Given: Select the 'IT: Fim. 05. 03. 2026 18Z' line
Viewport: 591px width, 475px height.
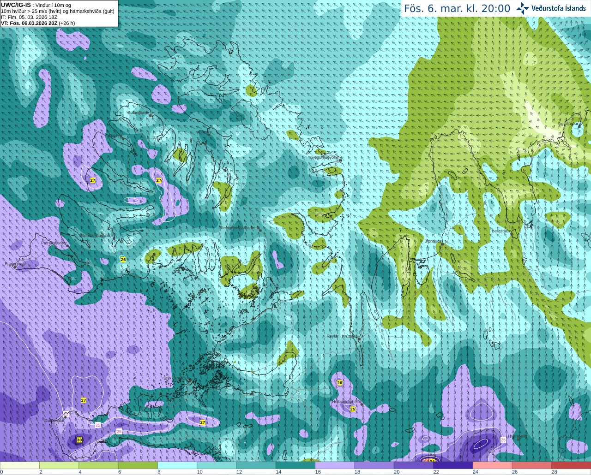Looking at the screenshot, I should pos(29,17).
